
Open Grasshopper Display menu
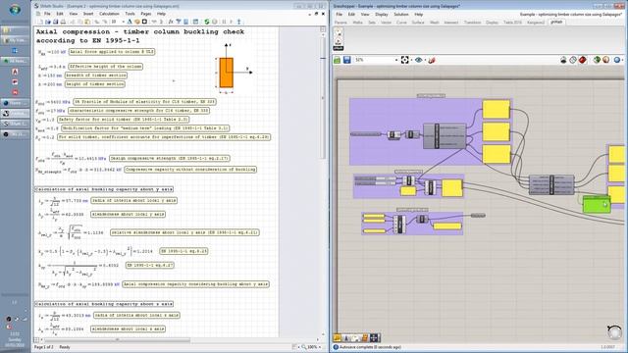[x=382, y=14]
